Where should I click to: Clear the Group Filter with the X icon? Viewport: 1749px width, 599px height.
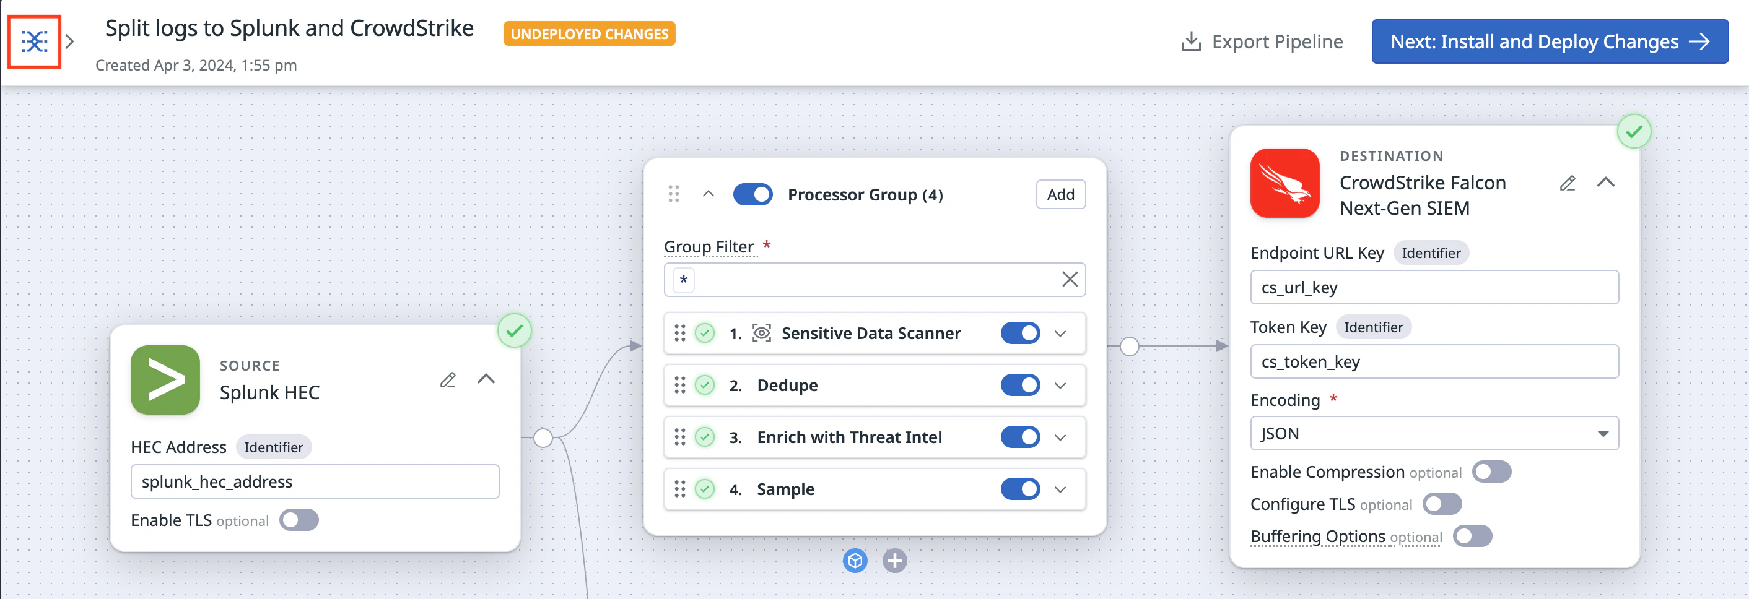pos(1070,280)
